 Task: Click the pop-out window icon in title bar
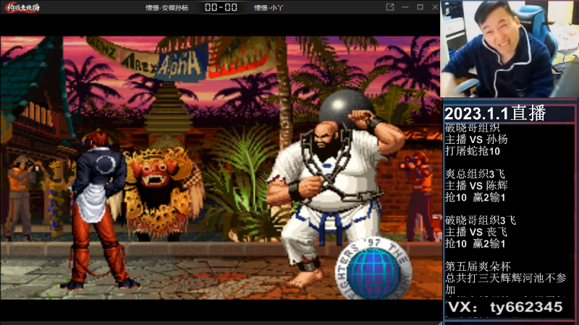click(x=390, y=7)
